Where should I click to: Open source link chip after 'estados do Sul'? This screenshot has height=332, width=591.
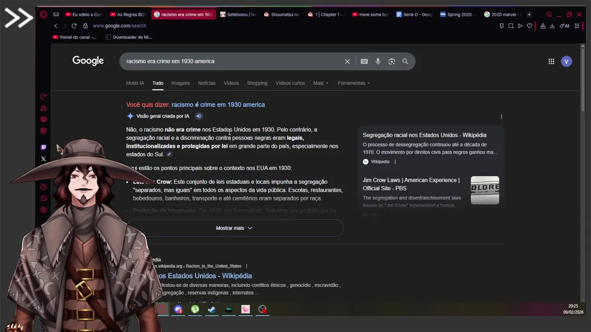169,154
